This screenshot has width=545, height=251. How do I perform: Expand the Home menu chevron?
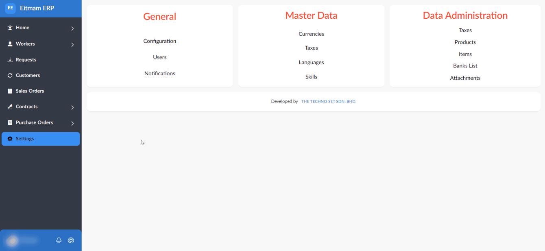click(72, 28)
